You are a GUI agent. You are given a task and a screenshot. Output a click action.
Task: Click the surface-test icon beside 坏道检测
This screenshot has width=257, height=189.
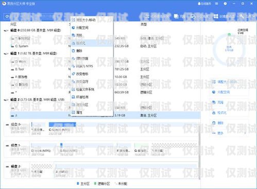pos(73,97)
